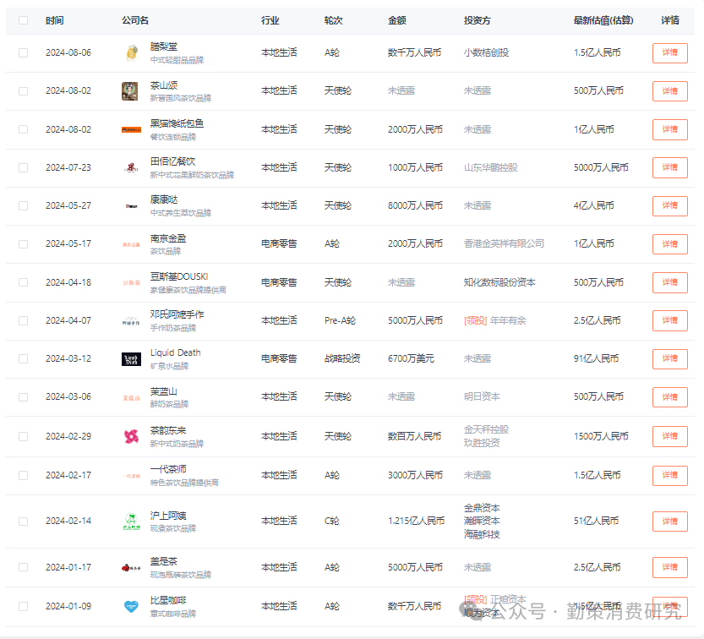This screenshot has height=639, width=704.
Task: Check the box for 膳梨堂 row
Action: (x=24, y=53)
